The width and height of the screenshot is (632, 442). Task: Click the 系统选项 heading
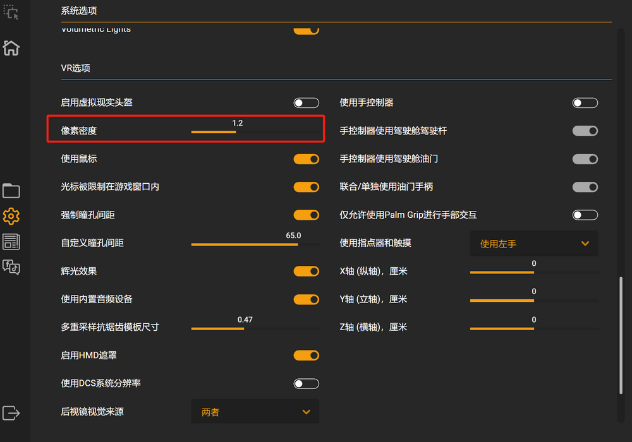click(79, 11)
